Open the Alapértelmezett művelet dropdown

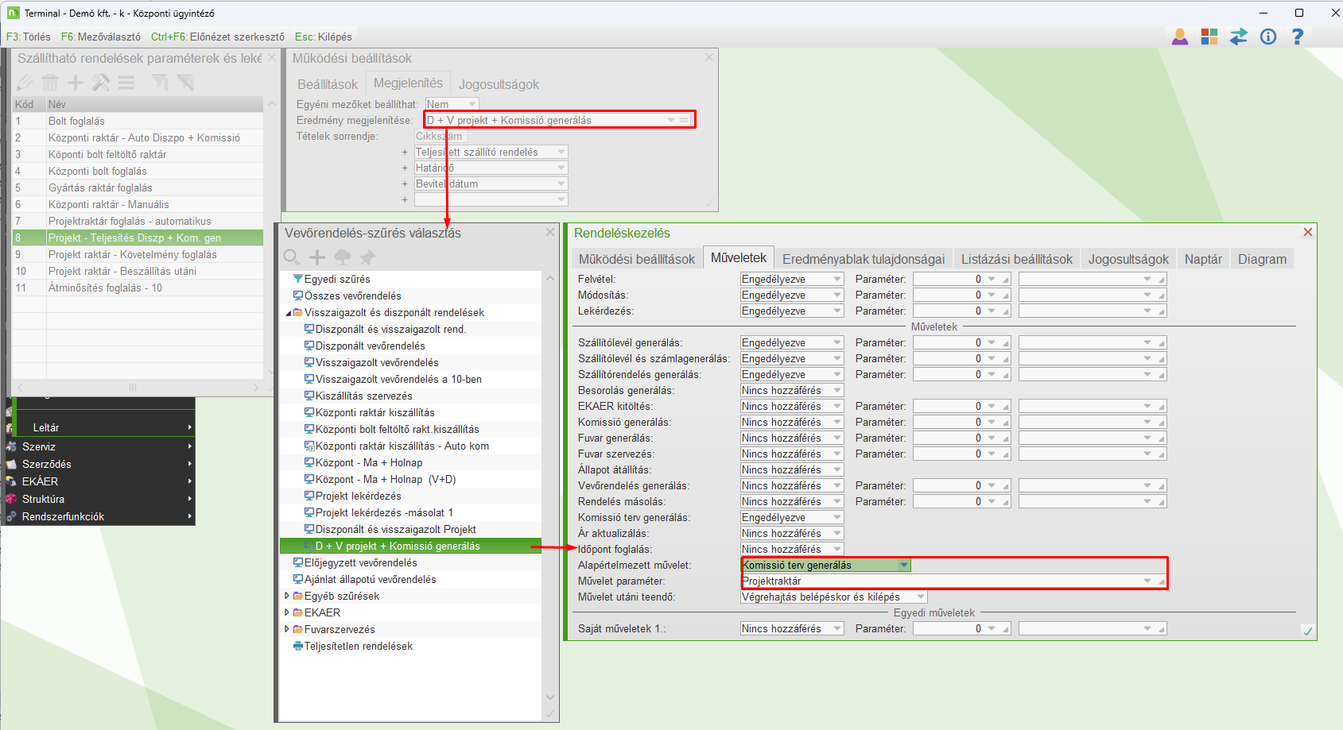pyautogui.click(x=903, y=565)
